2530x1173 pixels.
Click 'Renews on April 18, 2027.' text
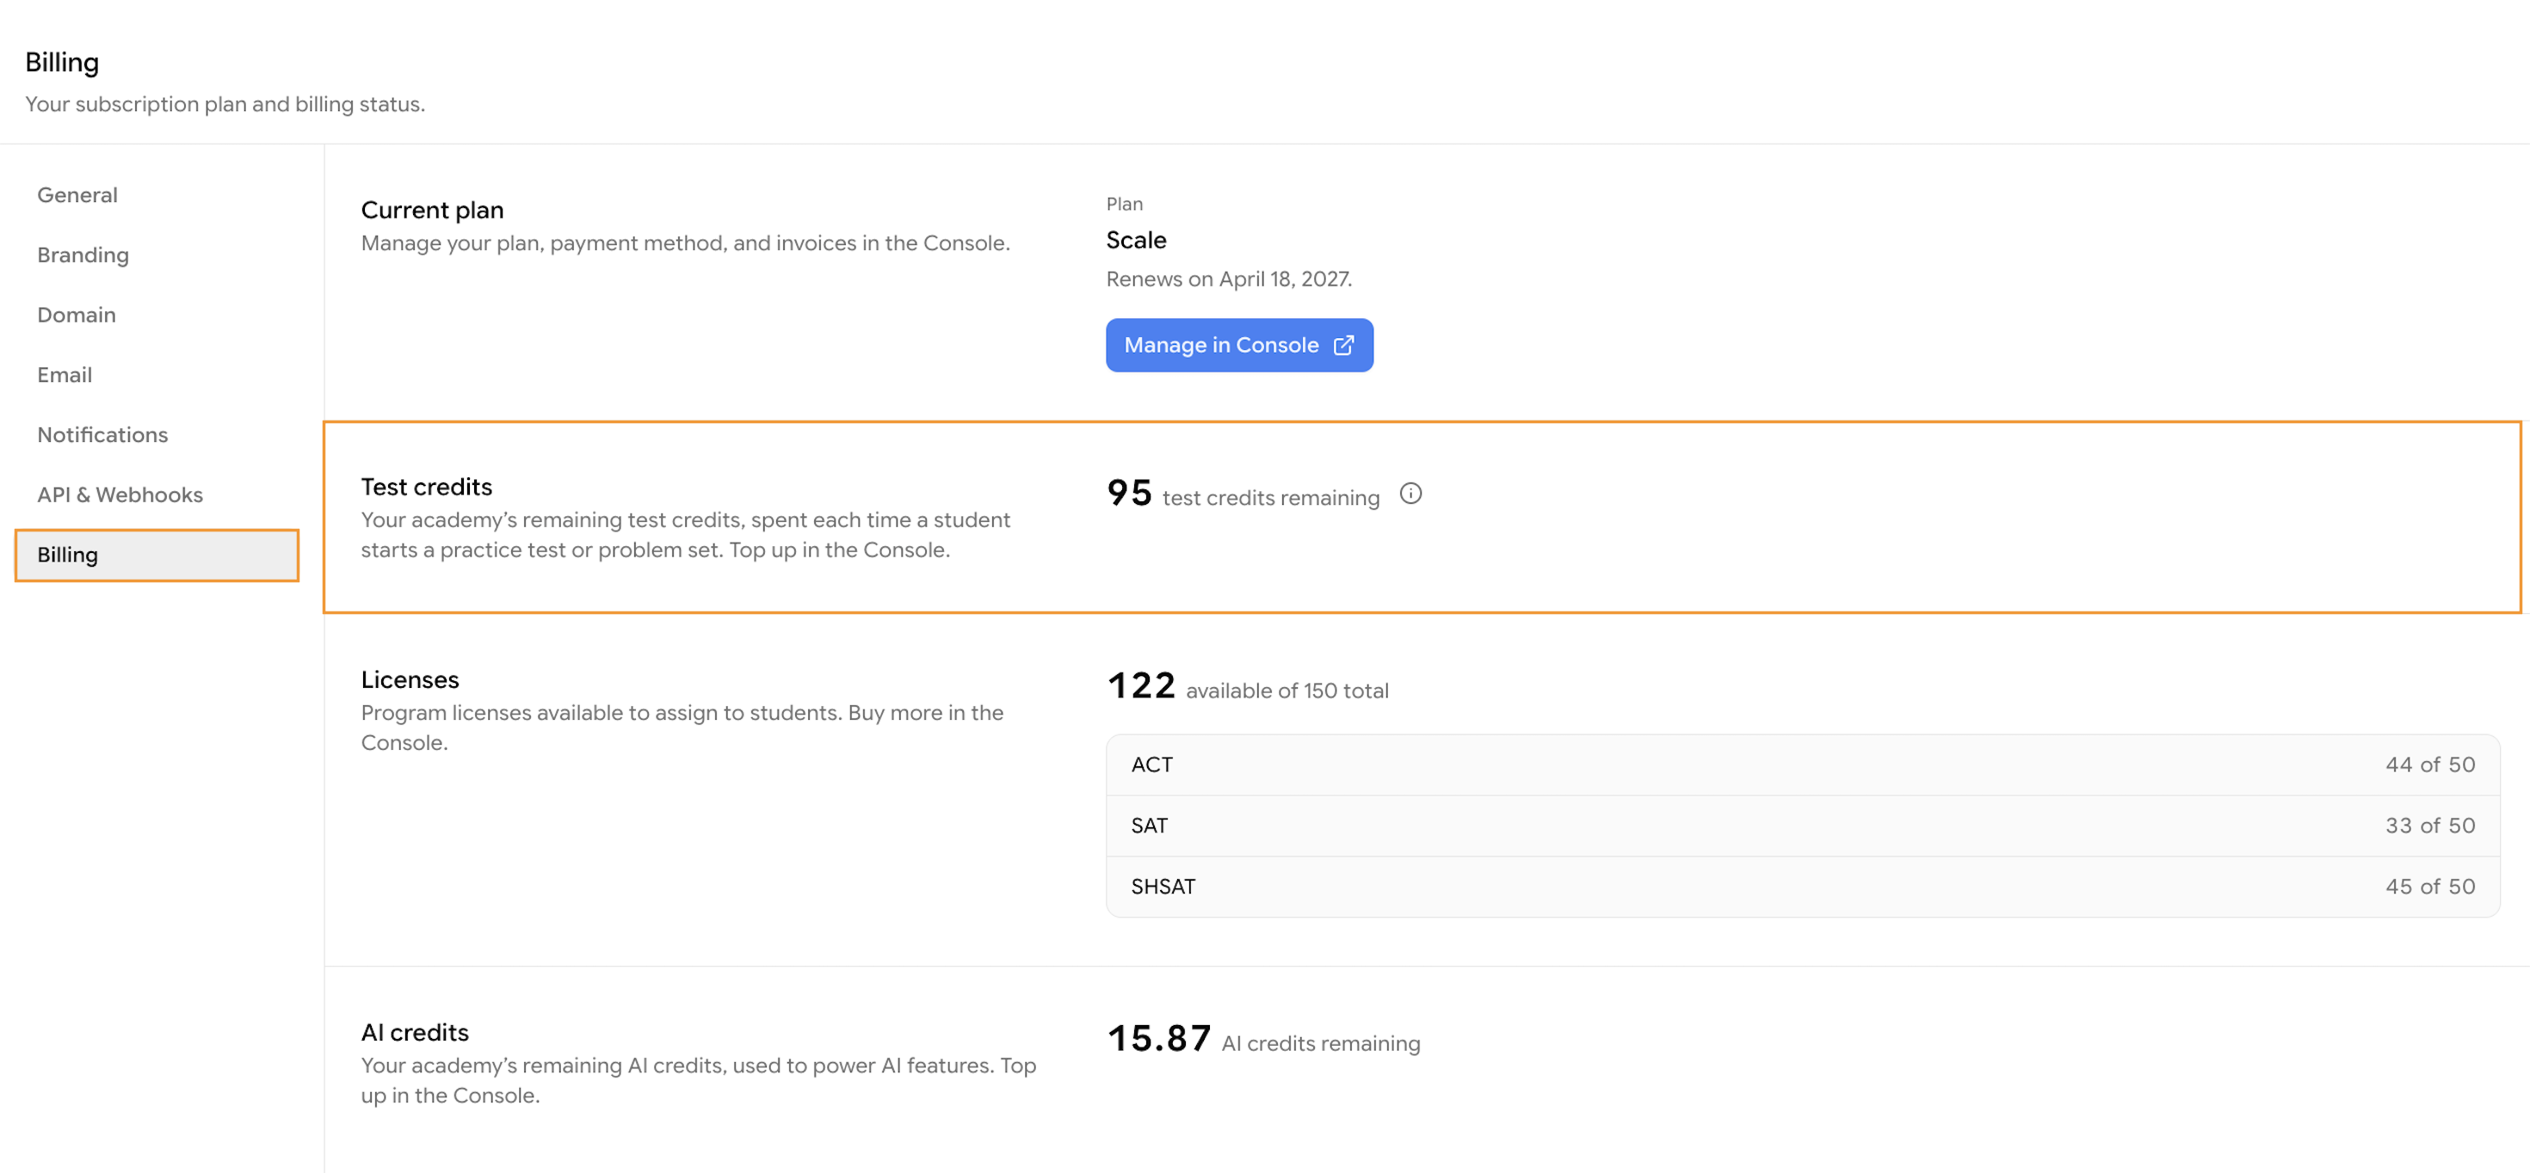pos(1229,279)
